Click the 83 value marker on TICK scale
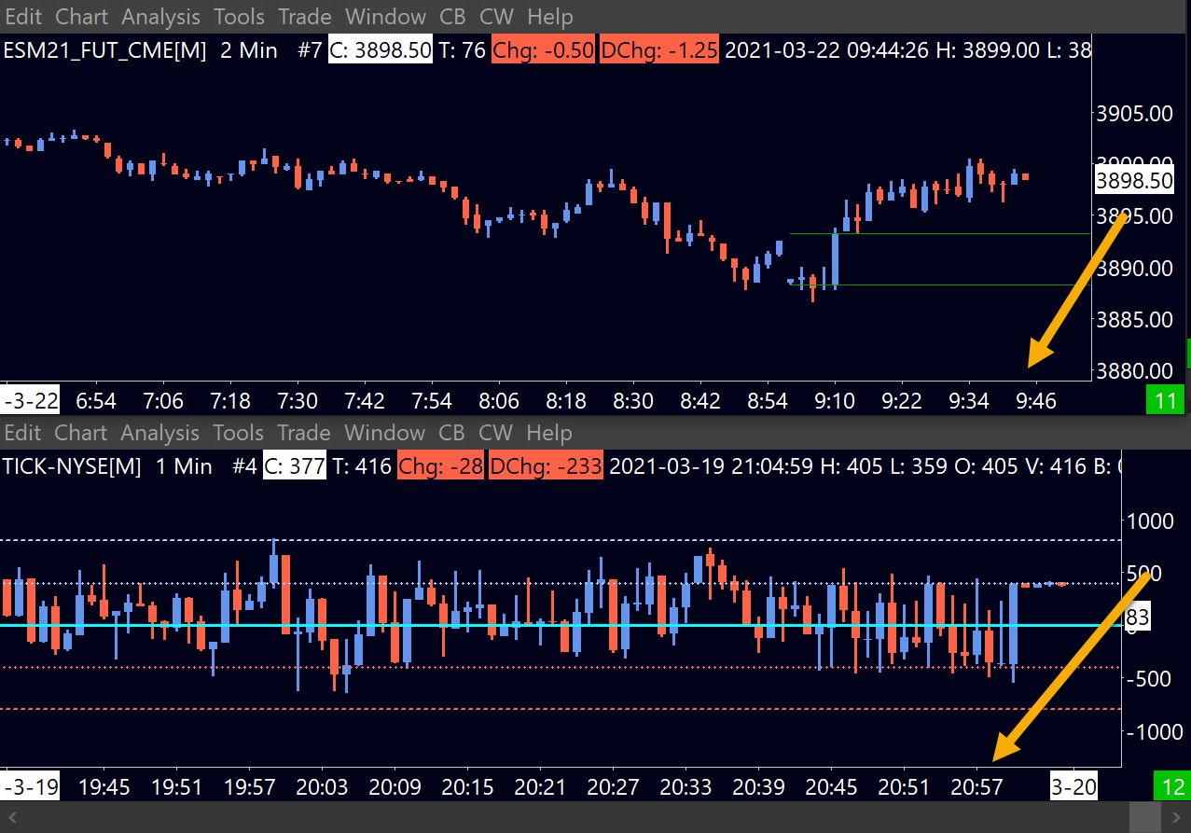This screenshot has height=833, width=1191. [x=1138, y=618]
